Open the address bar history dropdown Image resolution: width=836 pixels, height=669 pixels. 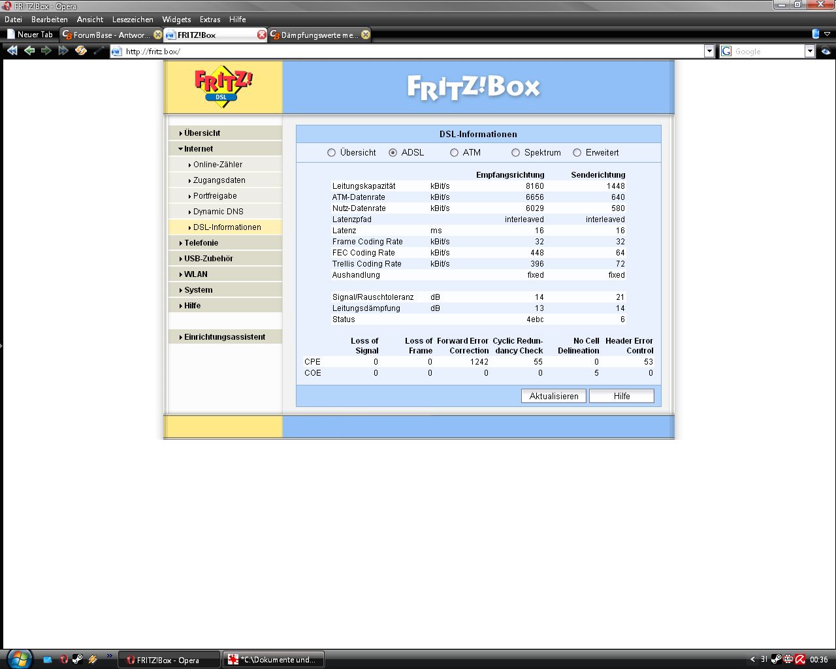[x=709, y=52]
